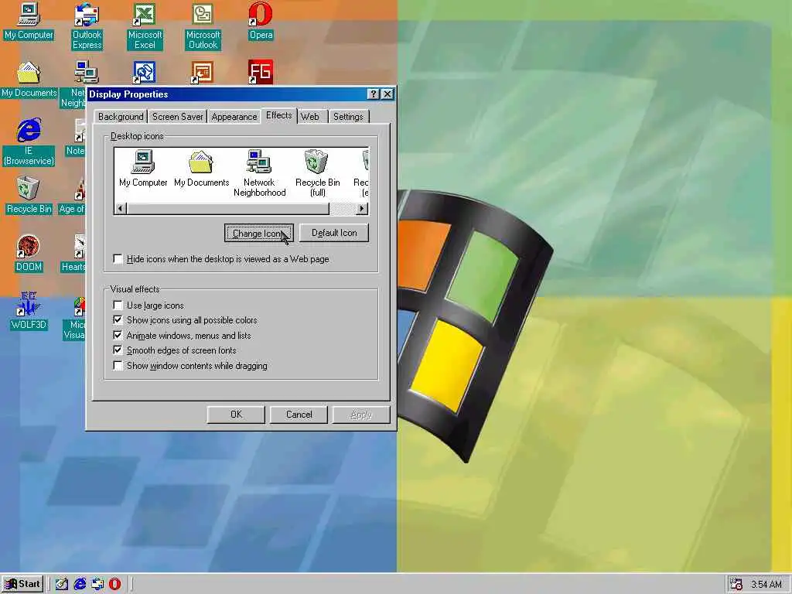Click the Change Icon button
Viewport: 792px width, 594px height.
coord(258,234)
